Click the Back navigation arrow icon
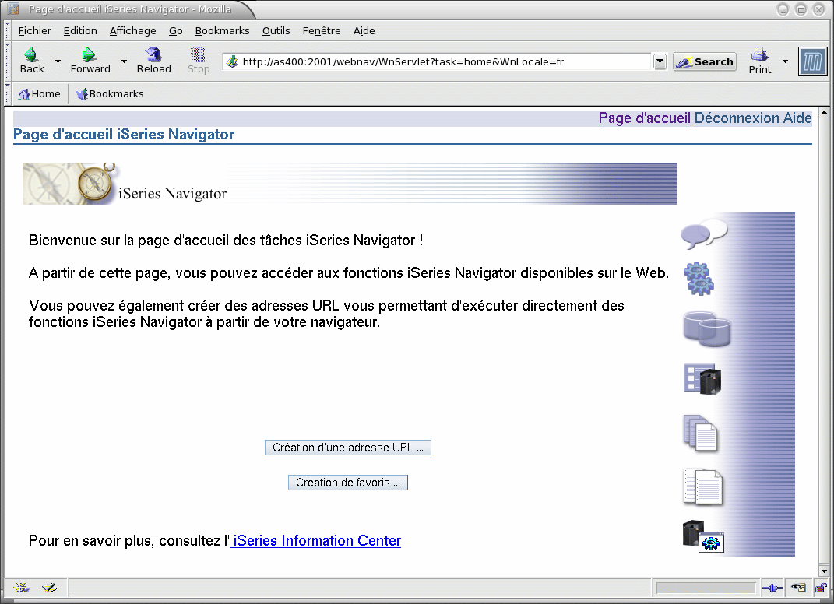This screenshot has height=604, width=834. point(31,54)
